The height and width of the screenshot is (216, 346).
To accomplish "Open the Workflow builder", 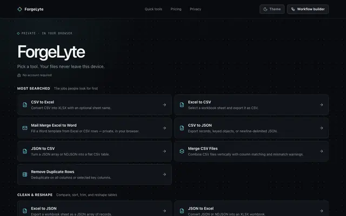I will 308,9.
